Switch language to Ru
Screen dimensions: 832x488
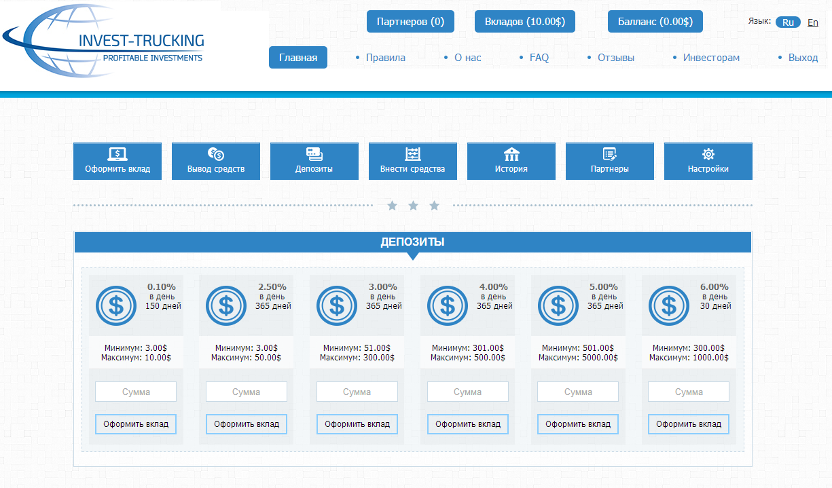pyautogui.click(x=788, y=22)
